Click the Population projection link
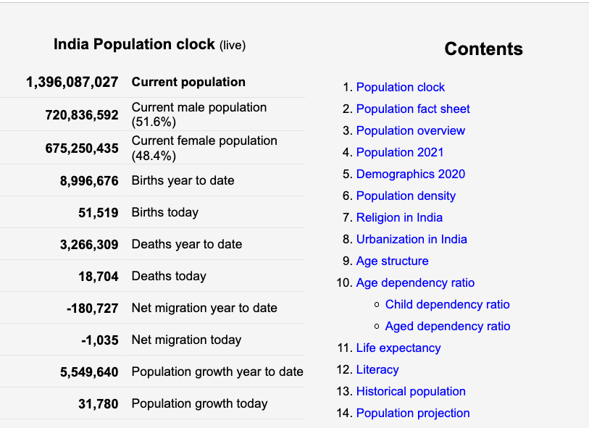 pos(413,414)
